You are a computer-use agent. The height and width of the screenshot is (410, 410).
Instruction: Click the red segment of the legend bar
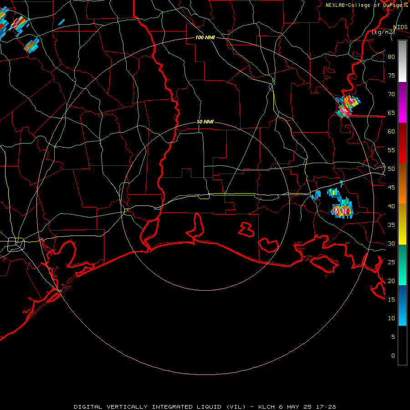[x=402, y=143]
